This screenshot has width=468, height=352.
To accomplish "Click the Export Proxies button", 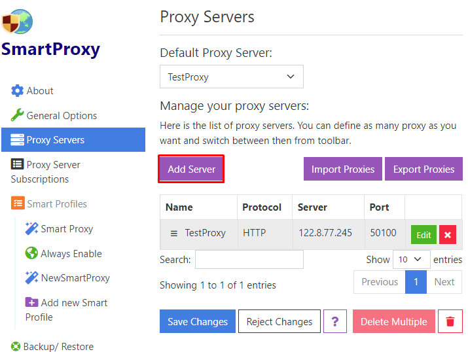I will (x=423, y=169).
